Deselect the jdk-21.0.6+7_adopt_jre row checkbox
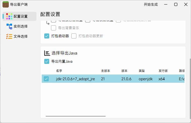 [x=46, y=79]
